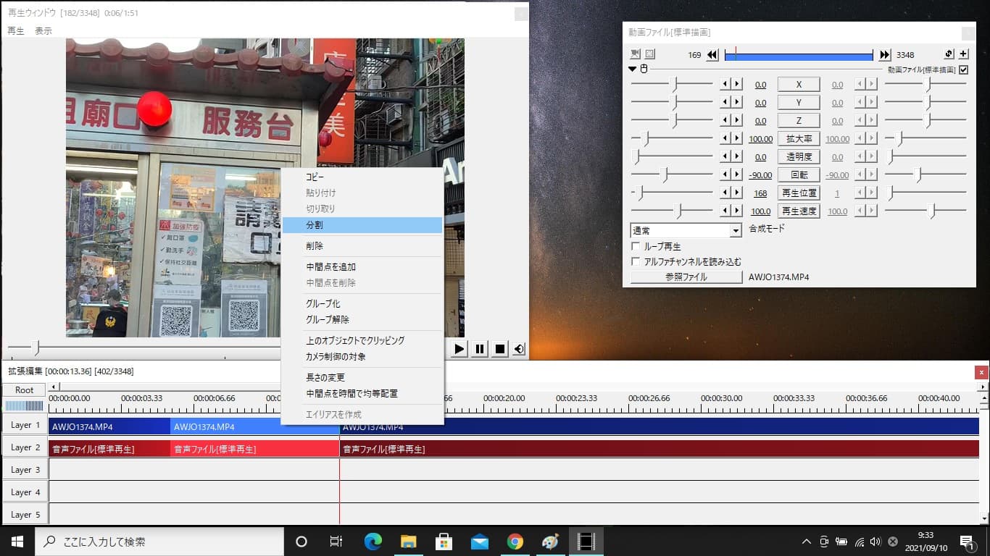990x556 pixels.
Task: Click the 再生速度 value field showing 100.0
Action: click(x=760, y=211)
